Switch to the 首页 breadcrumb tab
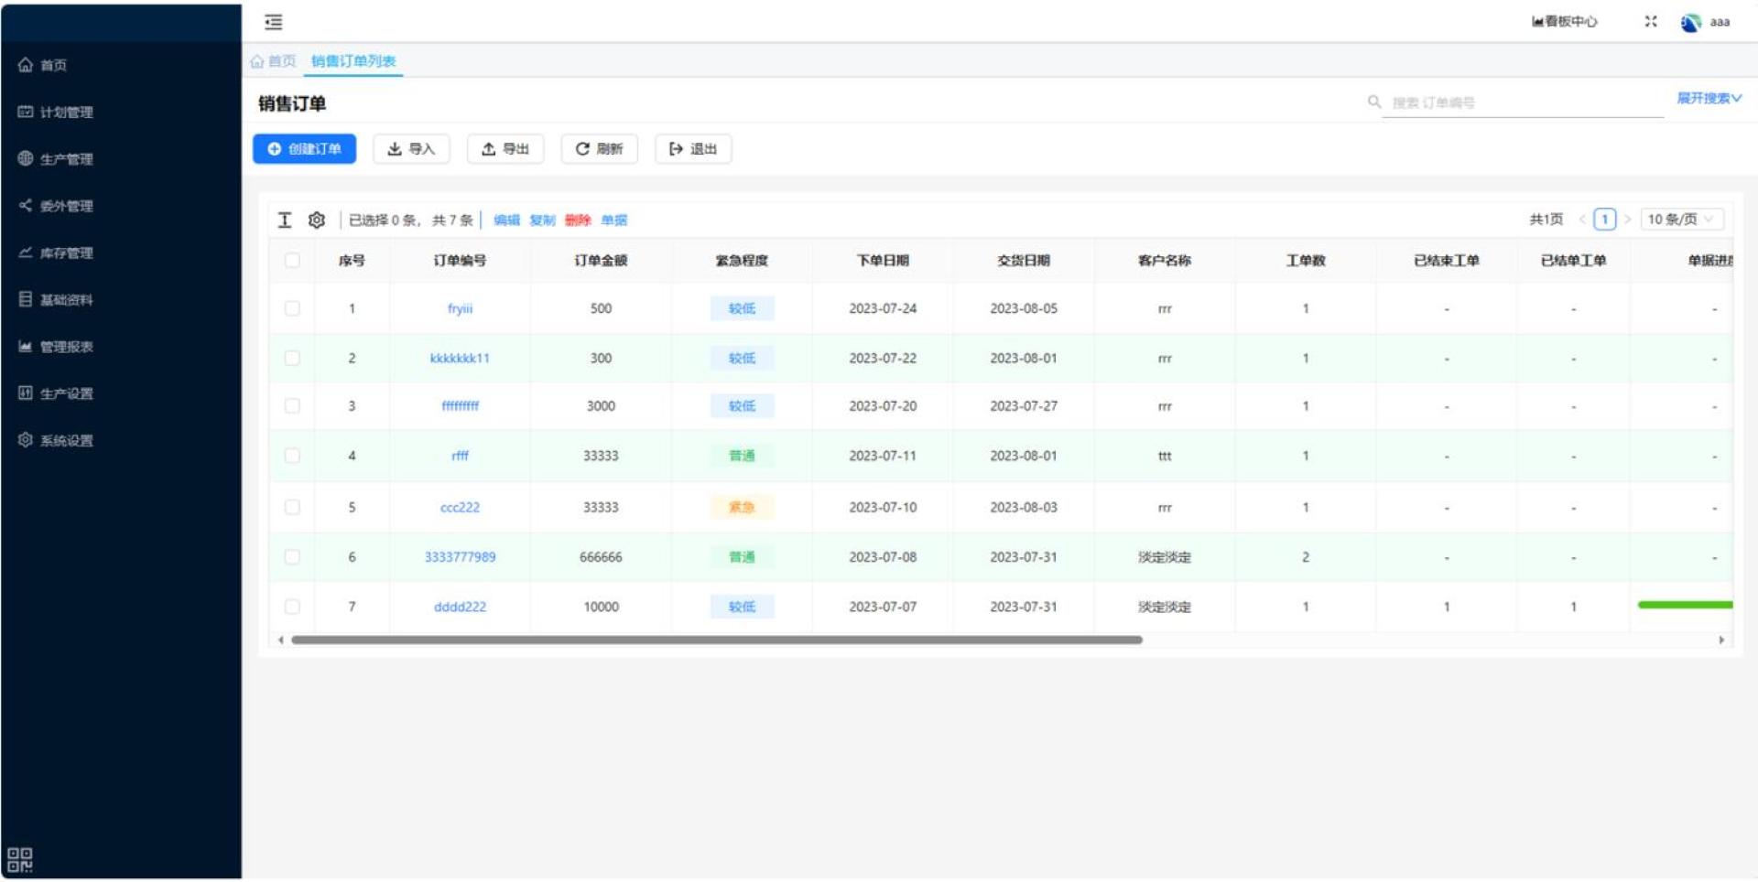 point(273,61)
